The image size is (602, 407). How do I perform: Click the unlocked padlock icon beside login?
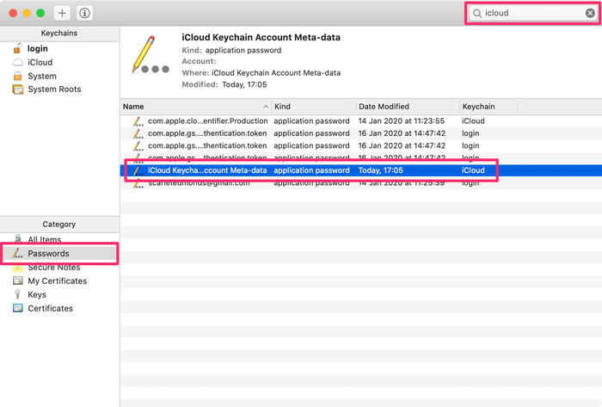point(17,48)
